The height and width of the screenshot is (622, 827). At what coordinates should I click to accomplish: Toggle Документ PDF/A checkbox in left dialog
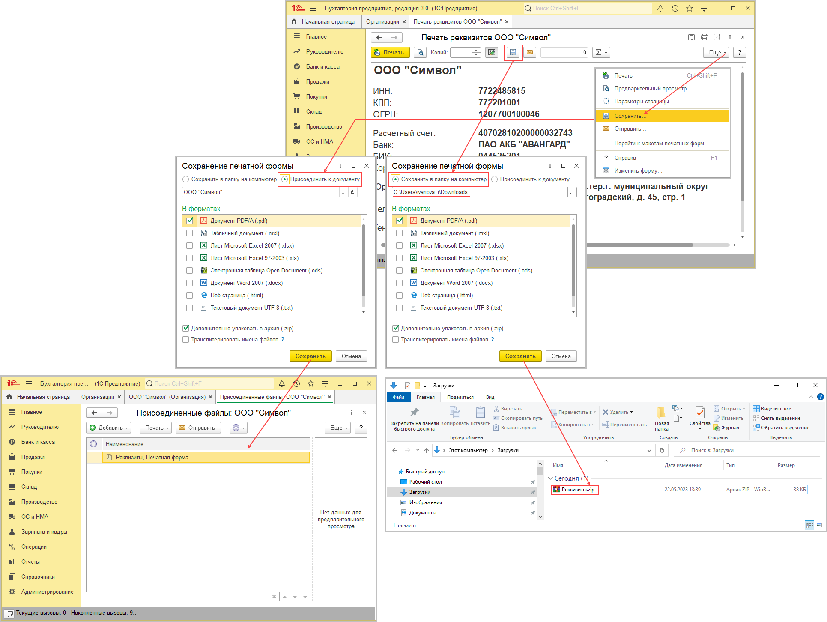click(190, 221)
